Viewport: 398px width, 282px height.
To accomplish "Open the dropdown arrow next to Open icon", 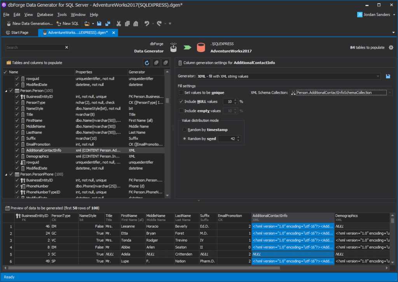I will coord(93,24).
